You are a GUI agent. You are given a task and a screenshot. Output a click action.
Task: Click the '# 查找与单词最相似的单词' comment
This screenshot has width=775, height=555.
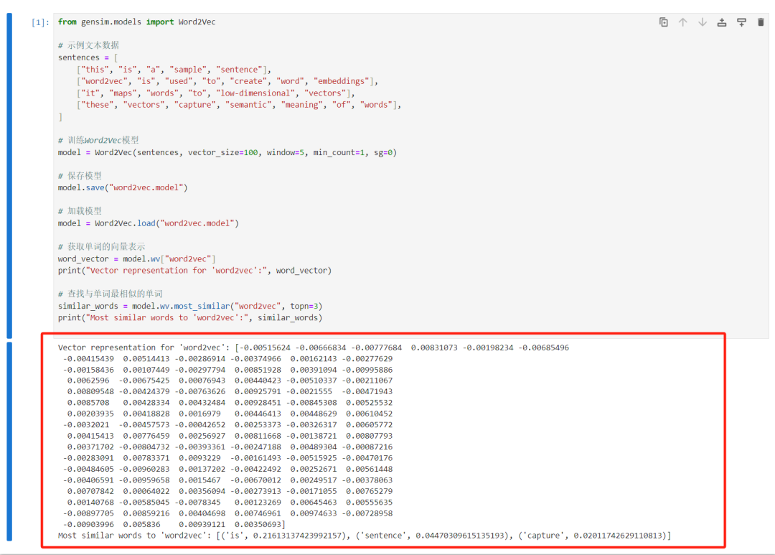[x=111, y=294]
